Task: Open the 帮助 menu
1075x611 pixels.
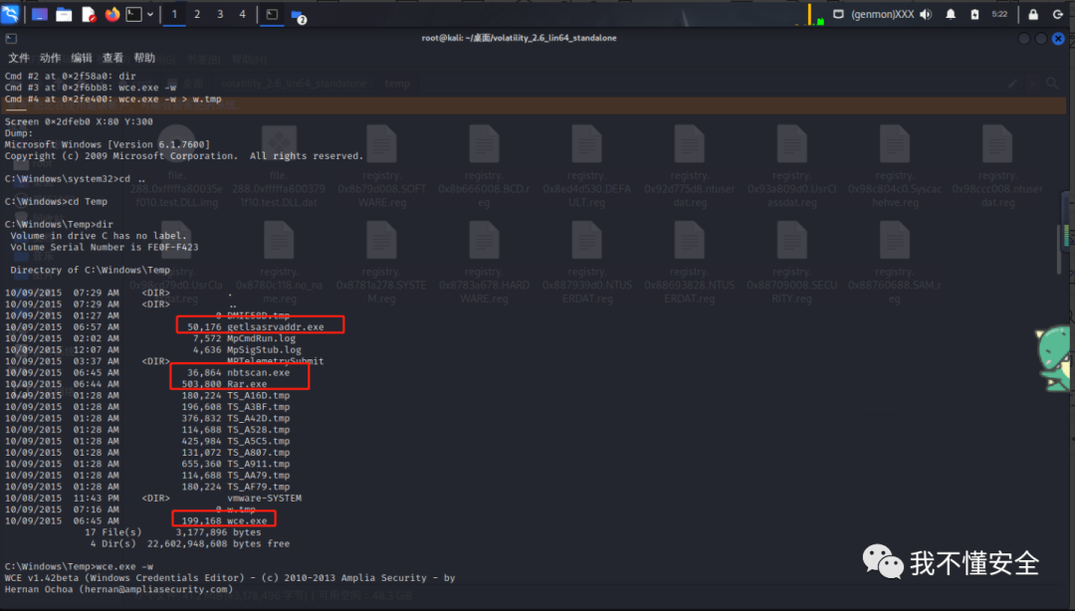Action: pos(144,59)
